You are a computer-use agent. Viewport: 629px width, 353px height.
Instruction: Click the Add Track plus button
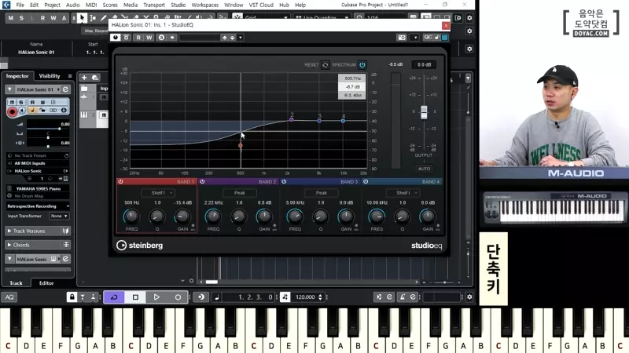point(84,78)
